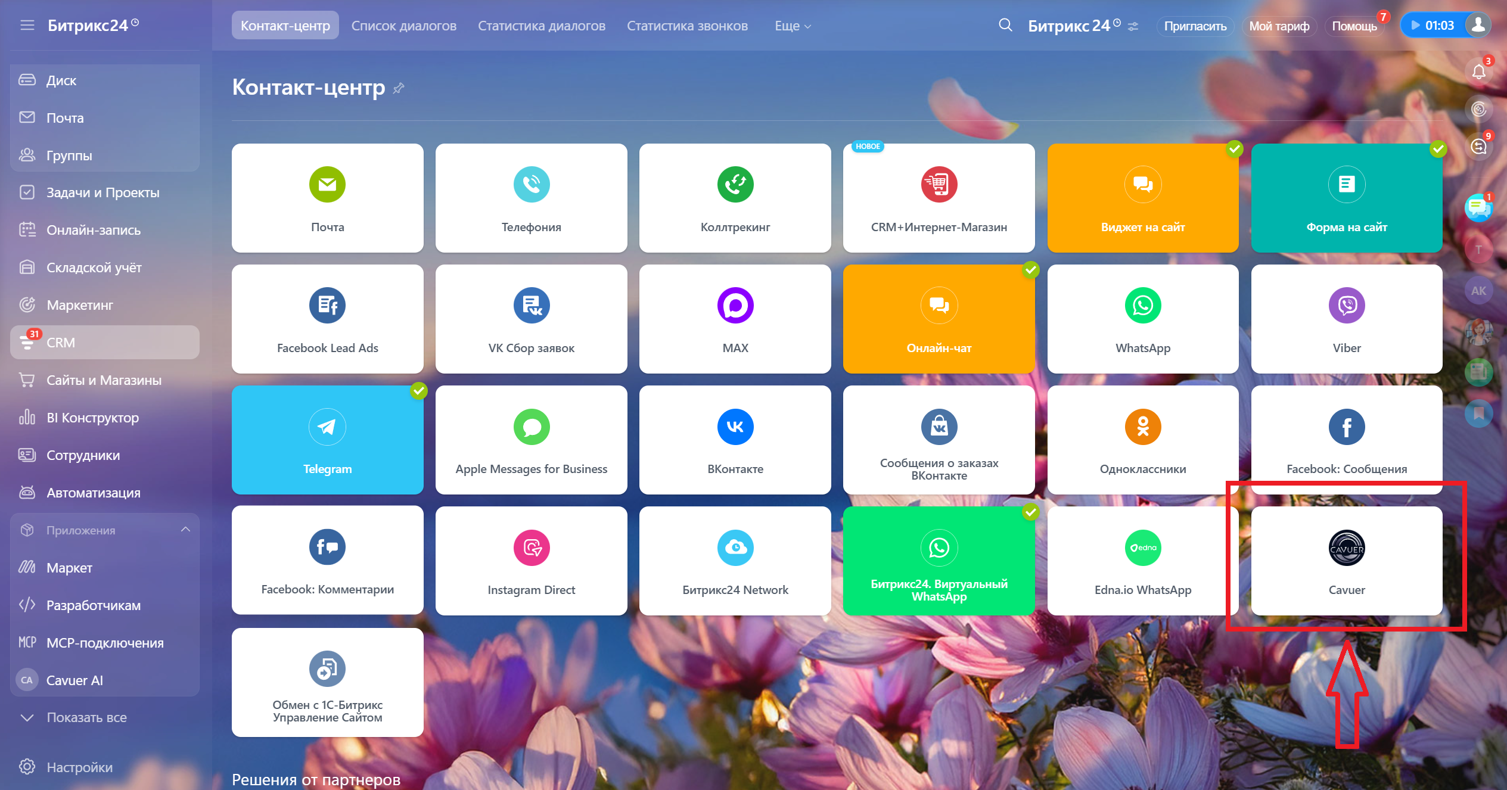Screen dimensions: 1507x790
Task: Expand the Еще dropdown menu
Action: 793,26
